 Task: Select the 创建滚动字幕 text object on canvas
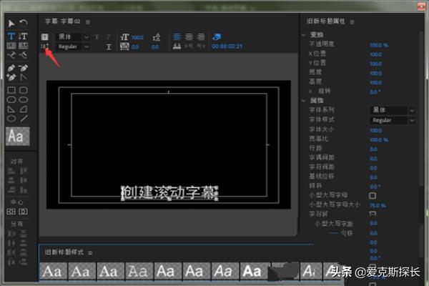point(169,193)
